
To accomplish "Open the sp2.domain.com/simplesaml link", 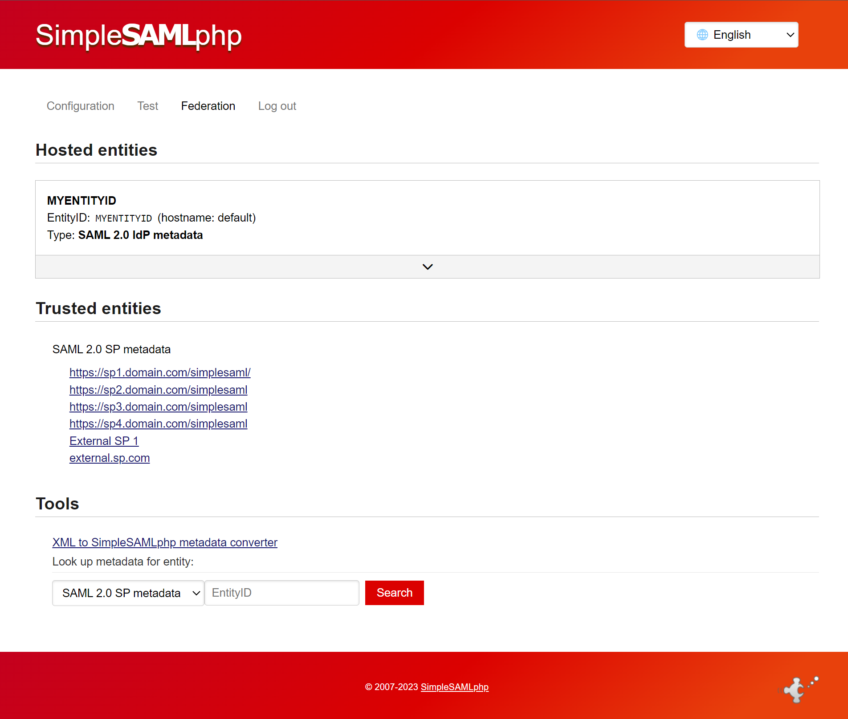I will 158,390.
